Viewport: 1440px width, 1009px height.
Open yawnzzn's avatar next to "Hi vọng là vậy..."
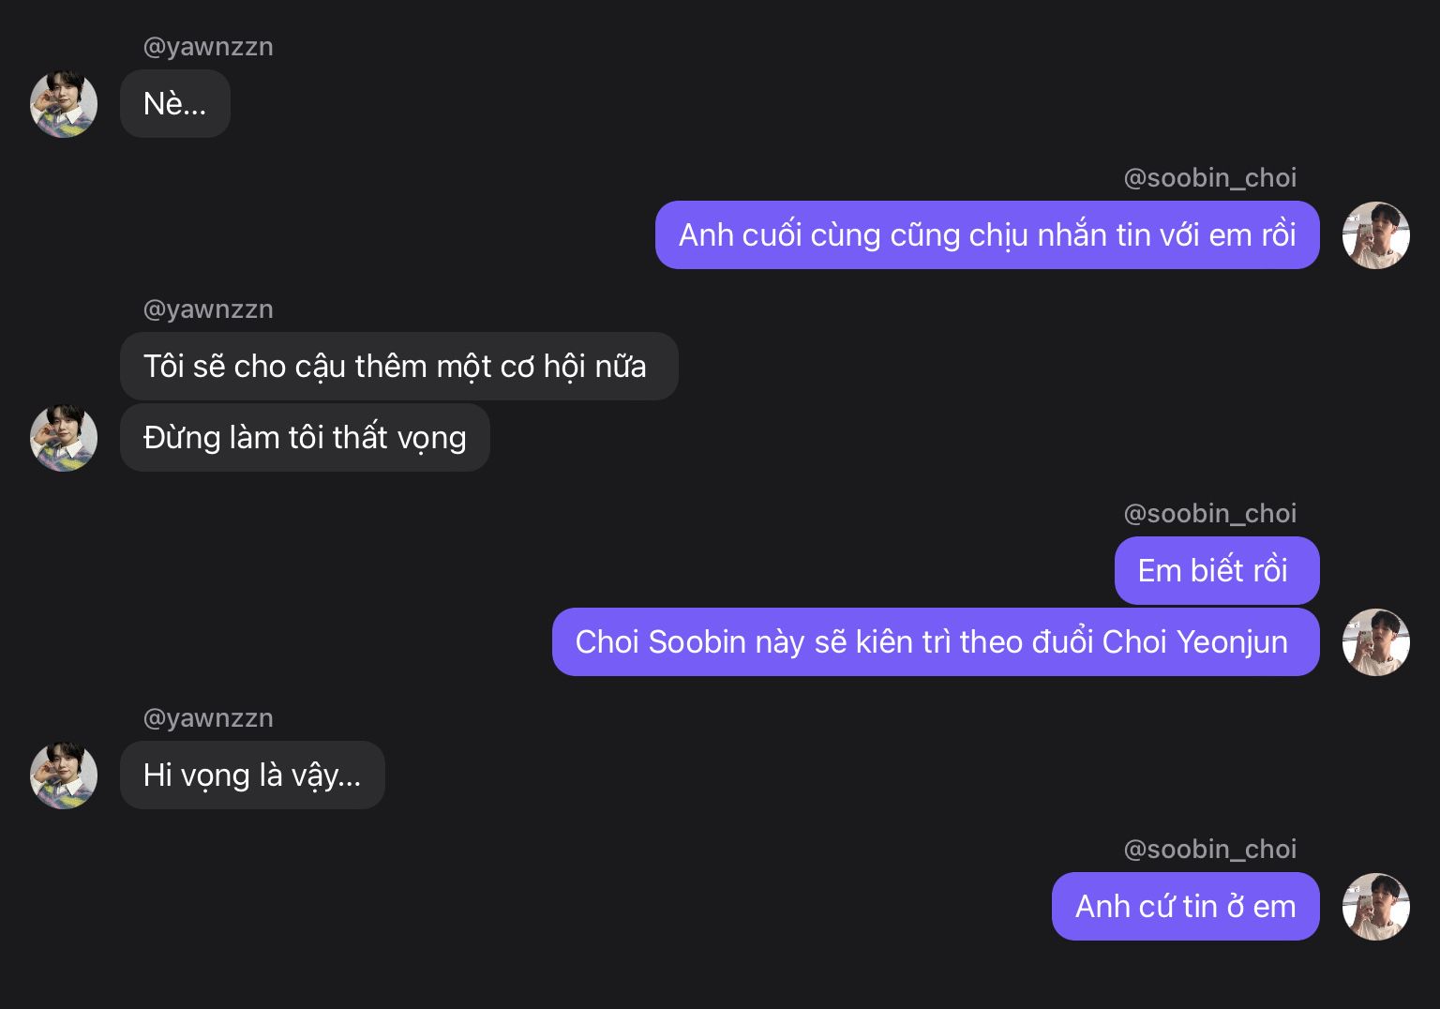tap(64, 776)
